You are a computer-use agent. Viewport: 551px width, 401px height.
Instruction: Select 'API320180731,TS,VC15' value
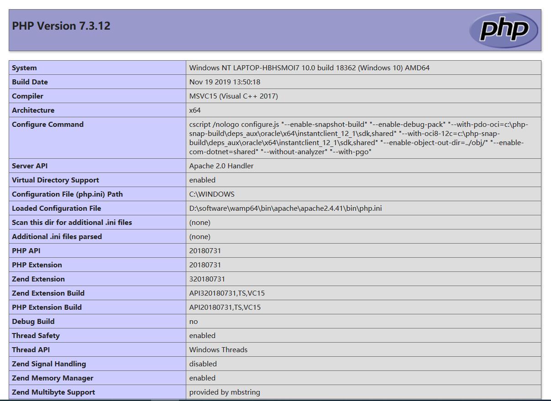tap(227, 293)
